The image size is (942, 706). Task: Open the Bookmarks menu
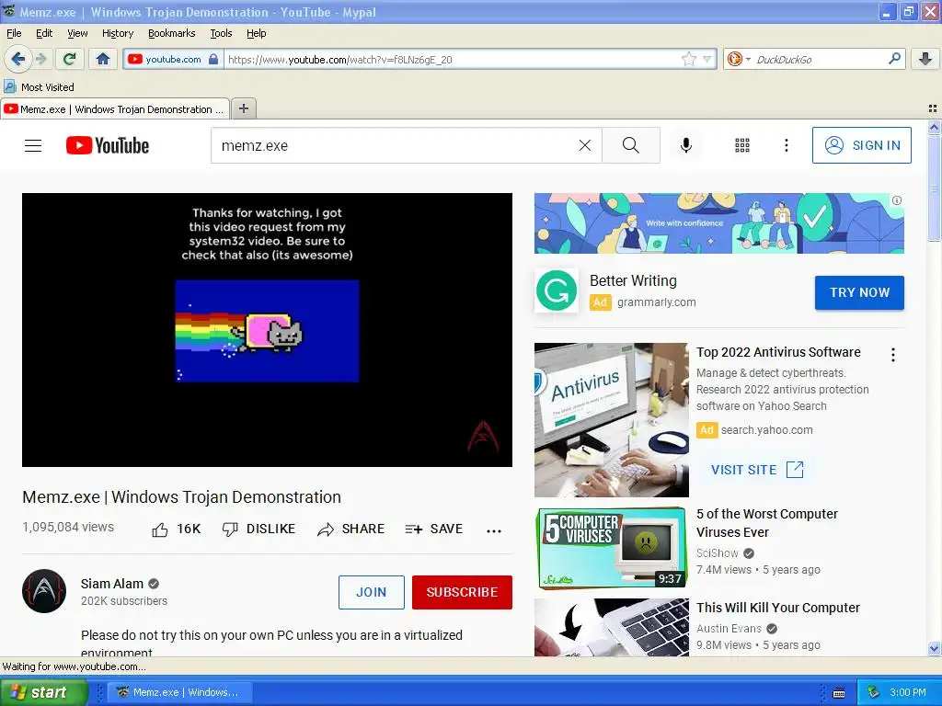point(171,33)
